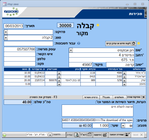Click the help icon in the סכום column header
Viewport: 149px width, 140px height.
click(29, 69)
